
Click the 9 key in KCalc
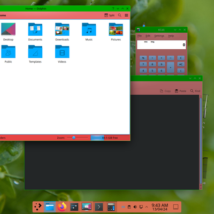[x=162, y=64]
